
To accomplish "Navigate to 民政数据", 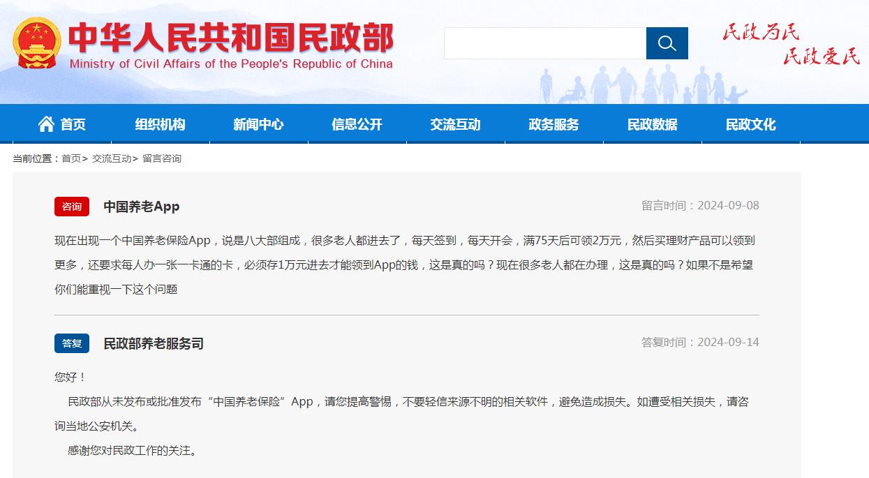I will [x=652, y=124].
